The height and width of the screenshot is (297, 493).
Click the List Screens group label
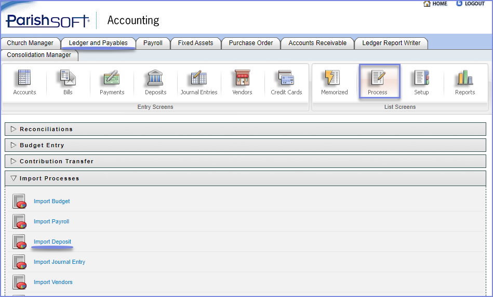tap(400, 107)
